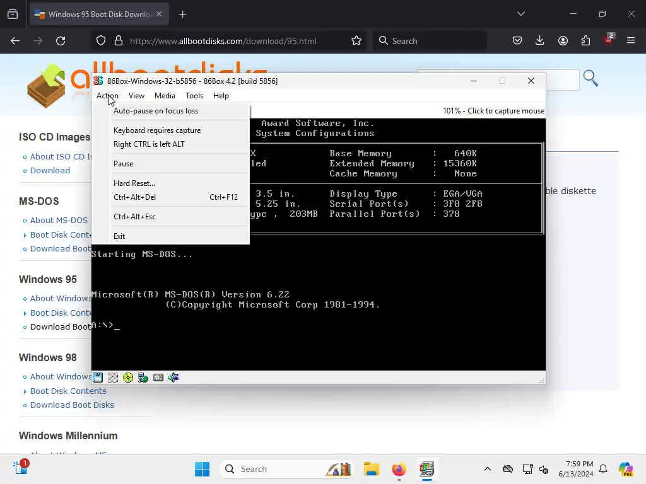Reload the page in Firefox
The height and width of the screenshot is (484, 646).
[61, 41]
